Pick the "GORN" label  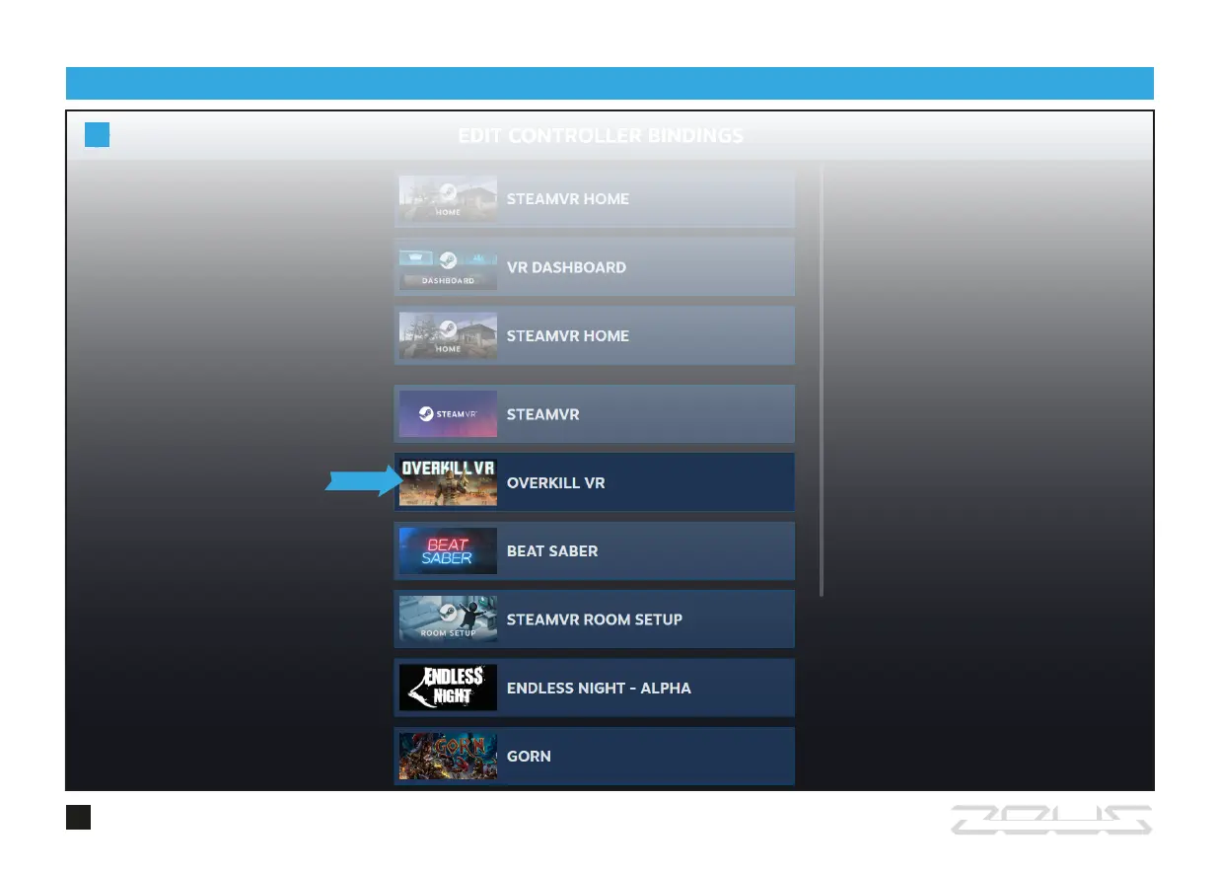tap(529, 757)
